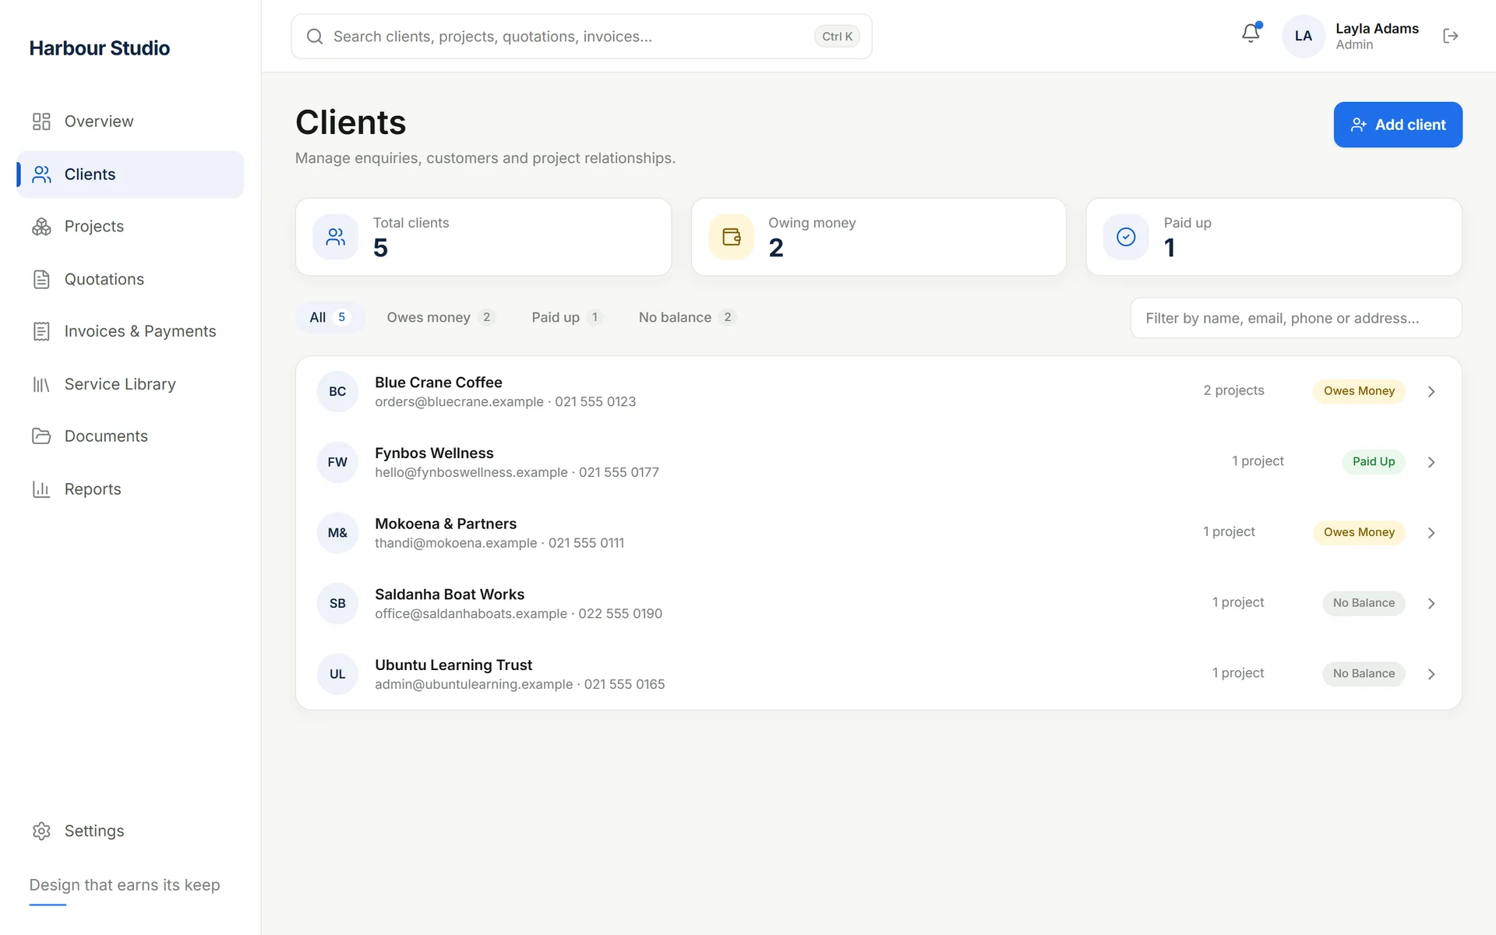Click the Paid up checkmark icon
Viewport: 1496px width, 935px height.
tap(1126, 237)
